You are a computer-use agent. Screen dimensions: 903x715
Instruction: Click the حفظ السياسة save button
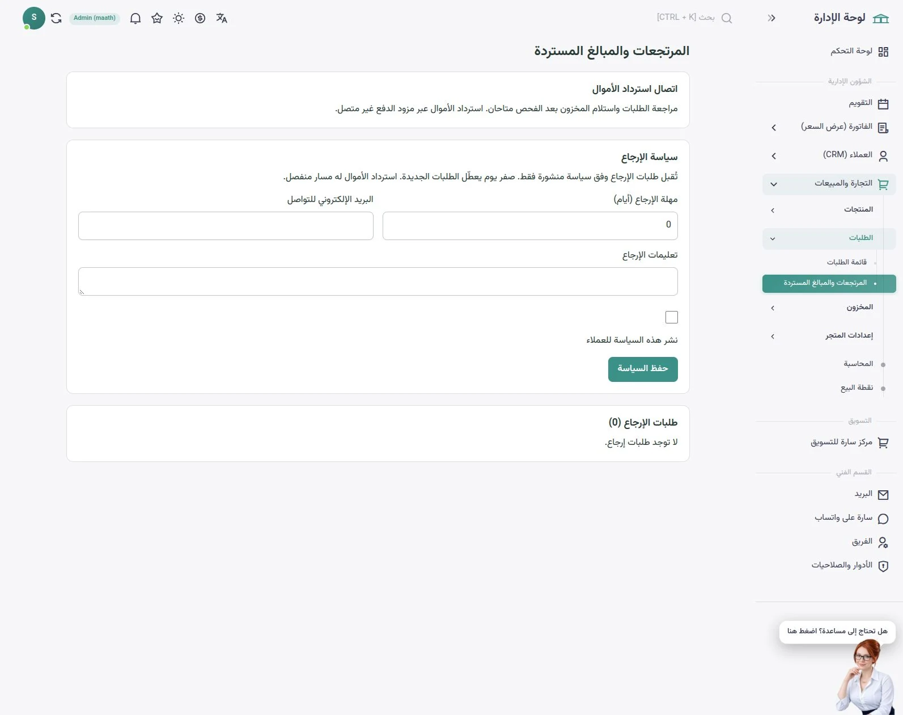(643, 369)
